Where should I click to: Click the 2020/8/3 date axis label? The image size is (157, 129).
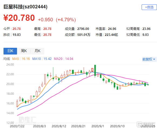click(x=39, y=126)
